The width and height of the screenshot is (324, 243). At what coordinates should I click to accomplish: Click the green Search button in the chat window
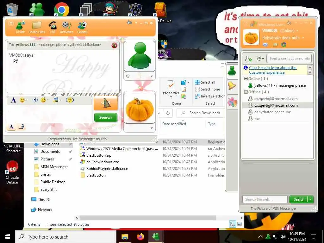[x=105, y=117]
